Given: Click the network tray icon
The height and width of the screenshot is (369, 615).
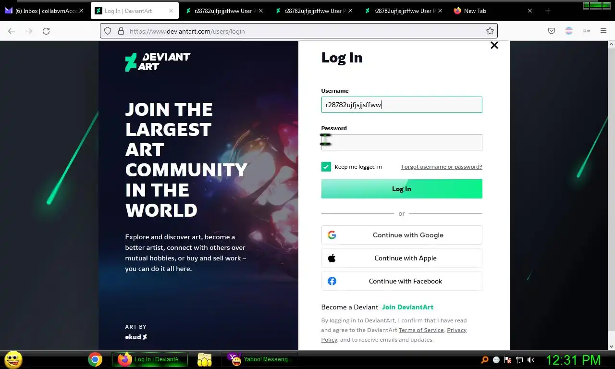Looking at the screenshot, I should point(519,360).
